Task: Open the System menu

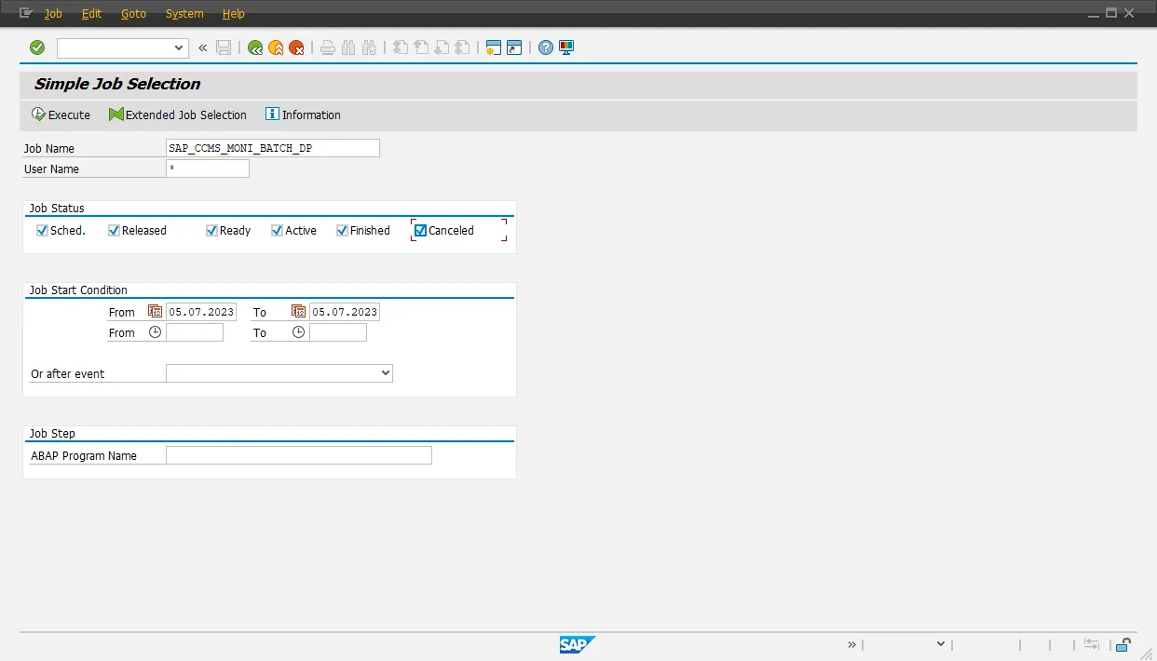Action: pos(184,14)
